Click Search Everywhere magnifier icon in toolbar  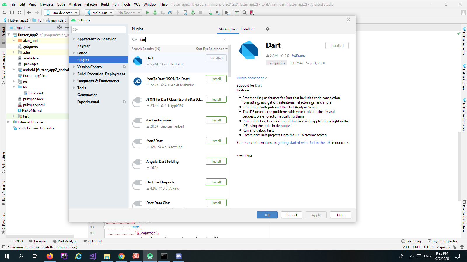245,13
